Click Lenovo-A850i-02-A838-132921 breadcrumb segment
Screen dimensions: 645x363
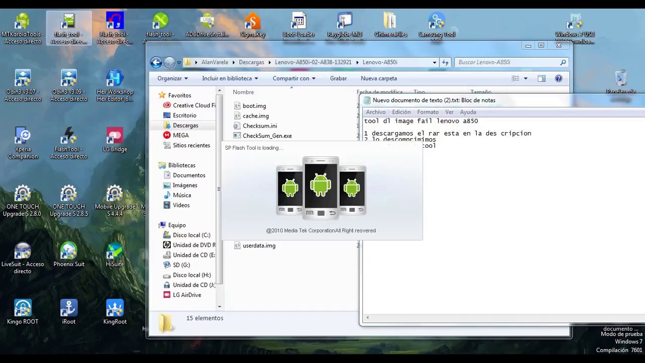[313, 62]
